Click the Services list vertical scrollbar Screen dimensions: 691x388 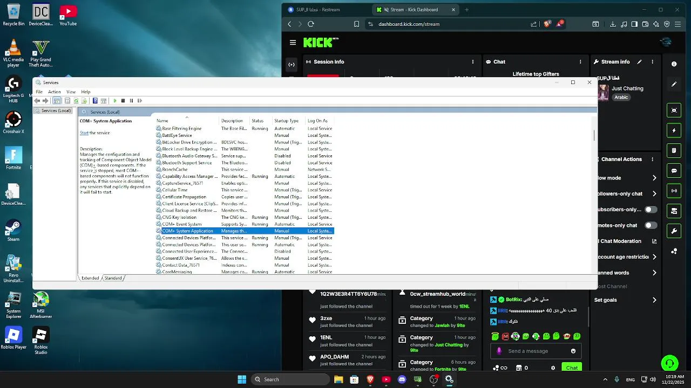tap(595, 135)
